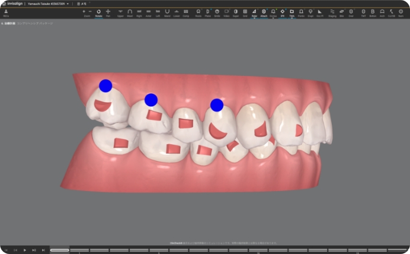Select the Rotate tool in toolbar
Viewport: 410px width, 254px height.
98,12
